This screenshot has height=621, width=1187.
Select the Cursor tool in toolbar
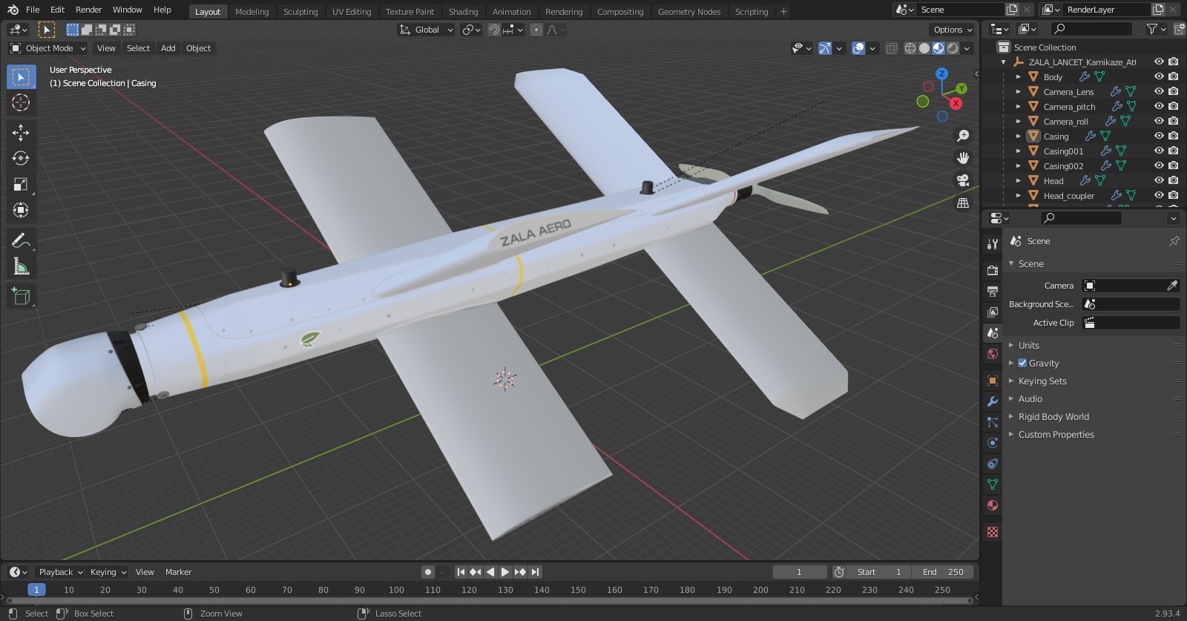click(21, 102)
